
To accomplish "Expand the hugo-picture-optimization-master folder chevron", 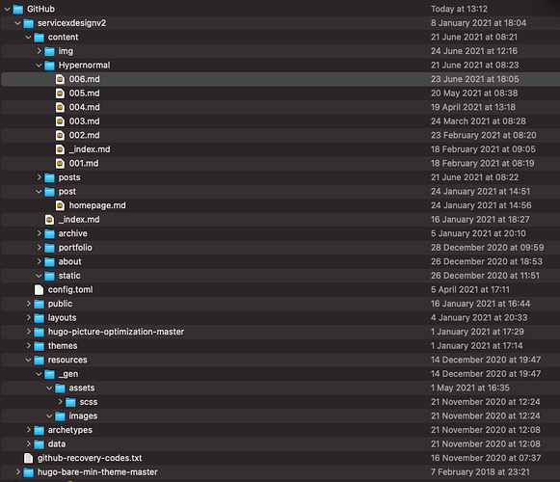I will (28, 332).
